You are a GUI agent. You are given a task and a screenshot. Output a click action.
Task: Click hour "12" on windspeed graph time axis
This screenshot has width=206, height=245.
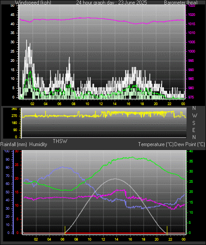tap(101, 104)
